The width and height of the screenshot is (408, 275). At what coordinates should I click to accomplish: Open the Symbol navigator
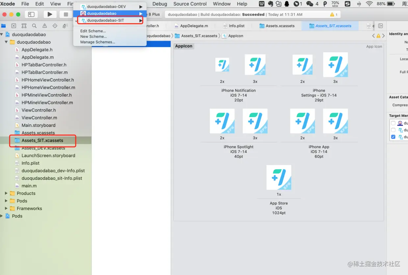click(24, 26)
